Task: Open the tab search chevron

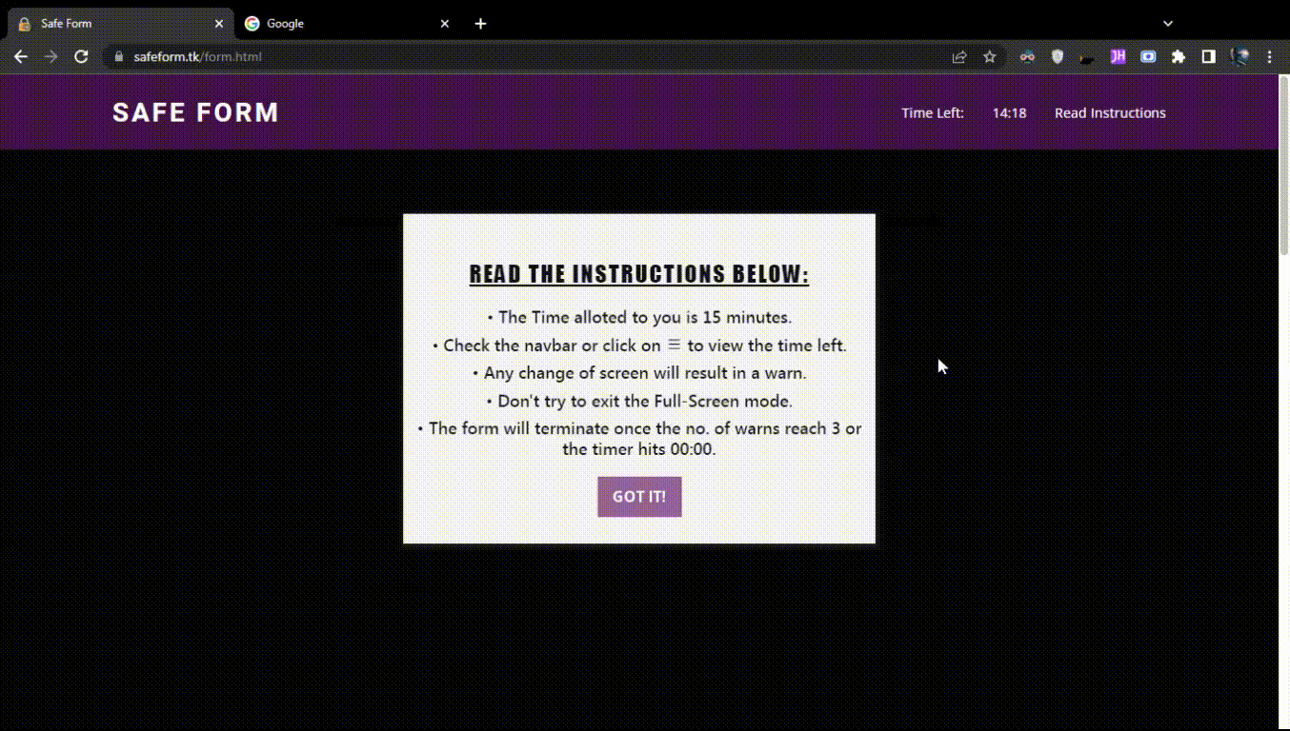Action: tap(1168, 23)
